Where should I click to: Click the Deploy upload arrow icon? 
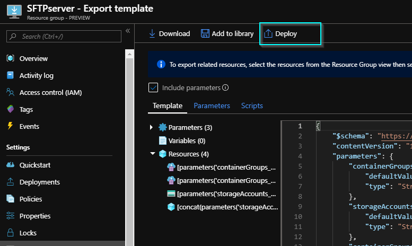pyautogui.click(x=268, y=33)
